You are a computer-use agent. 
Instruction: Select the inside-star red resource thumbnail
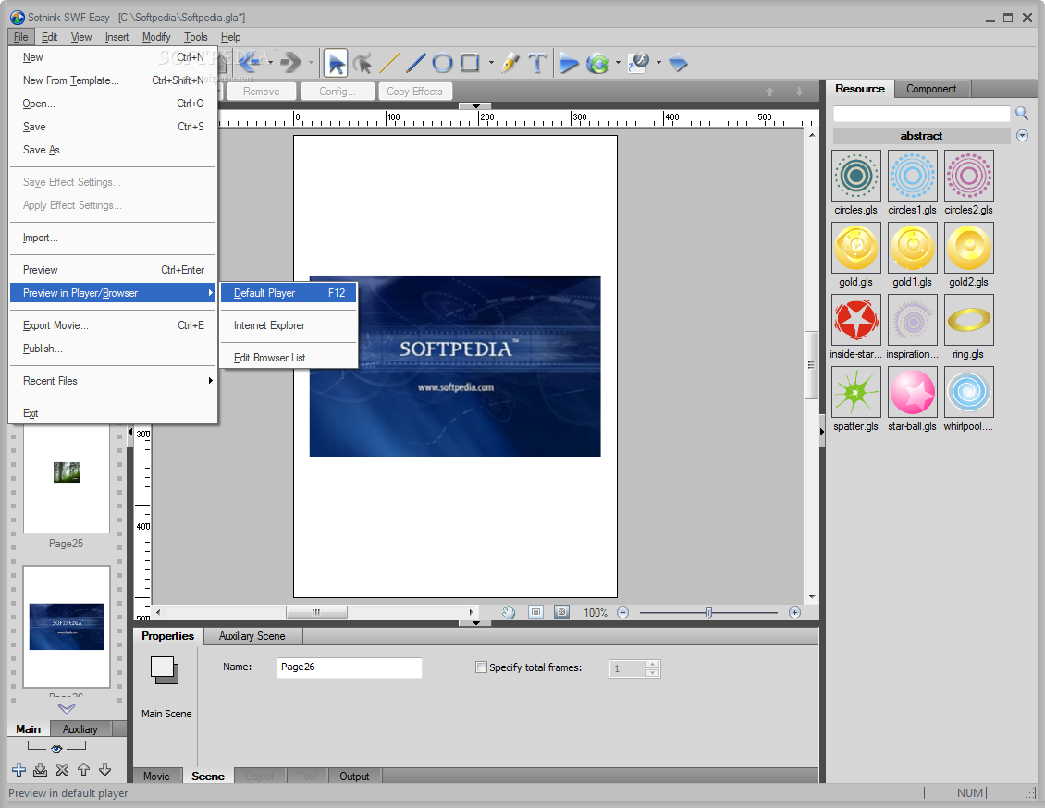tap(856, 320)
